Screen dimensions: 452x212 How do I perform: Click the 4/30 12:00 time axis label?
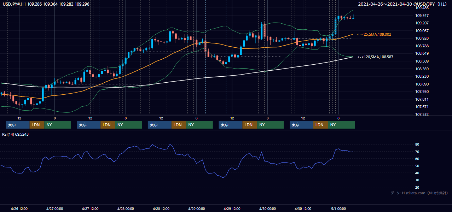coord(303,208)
